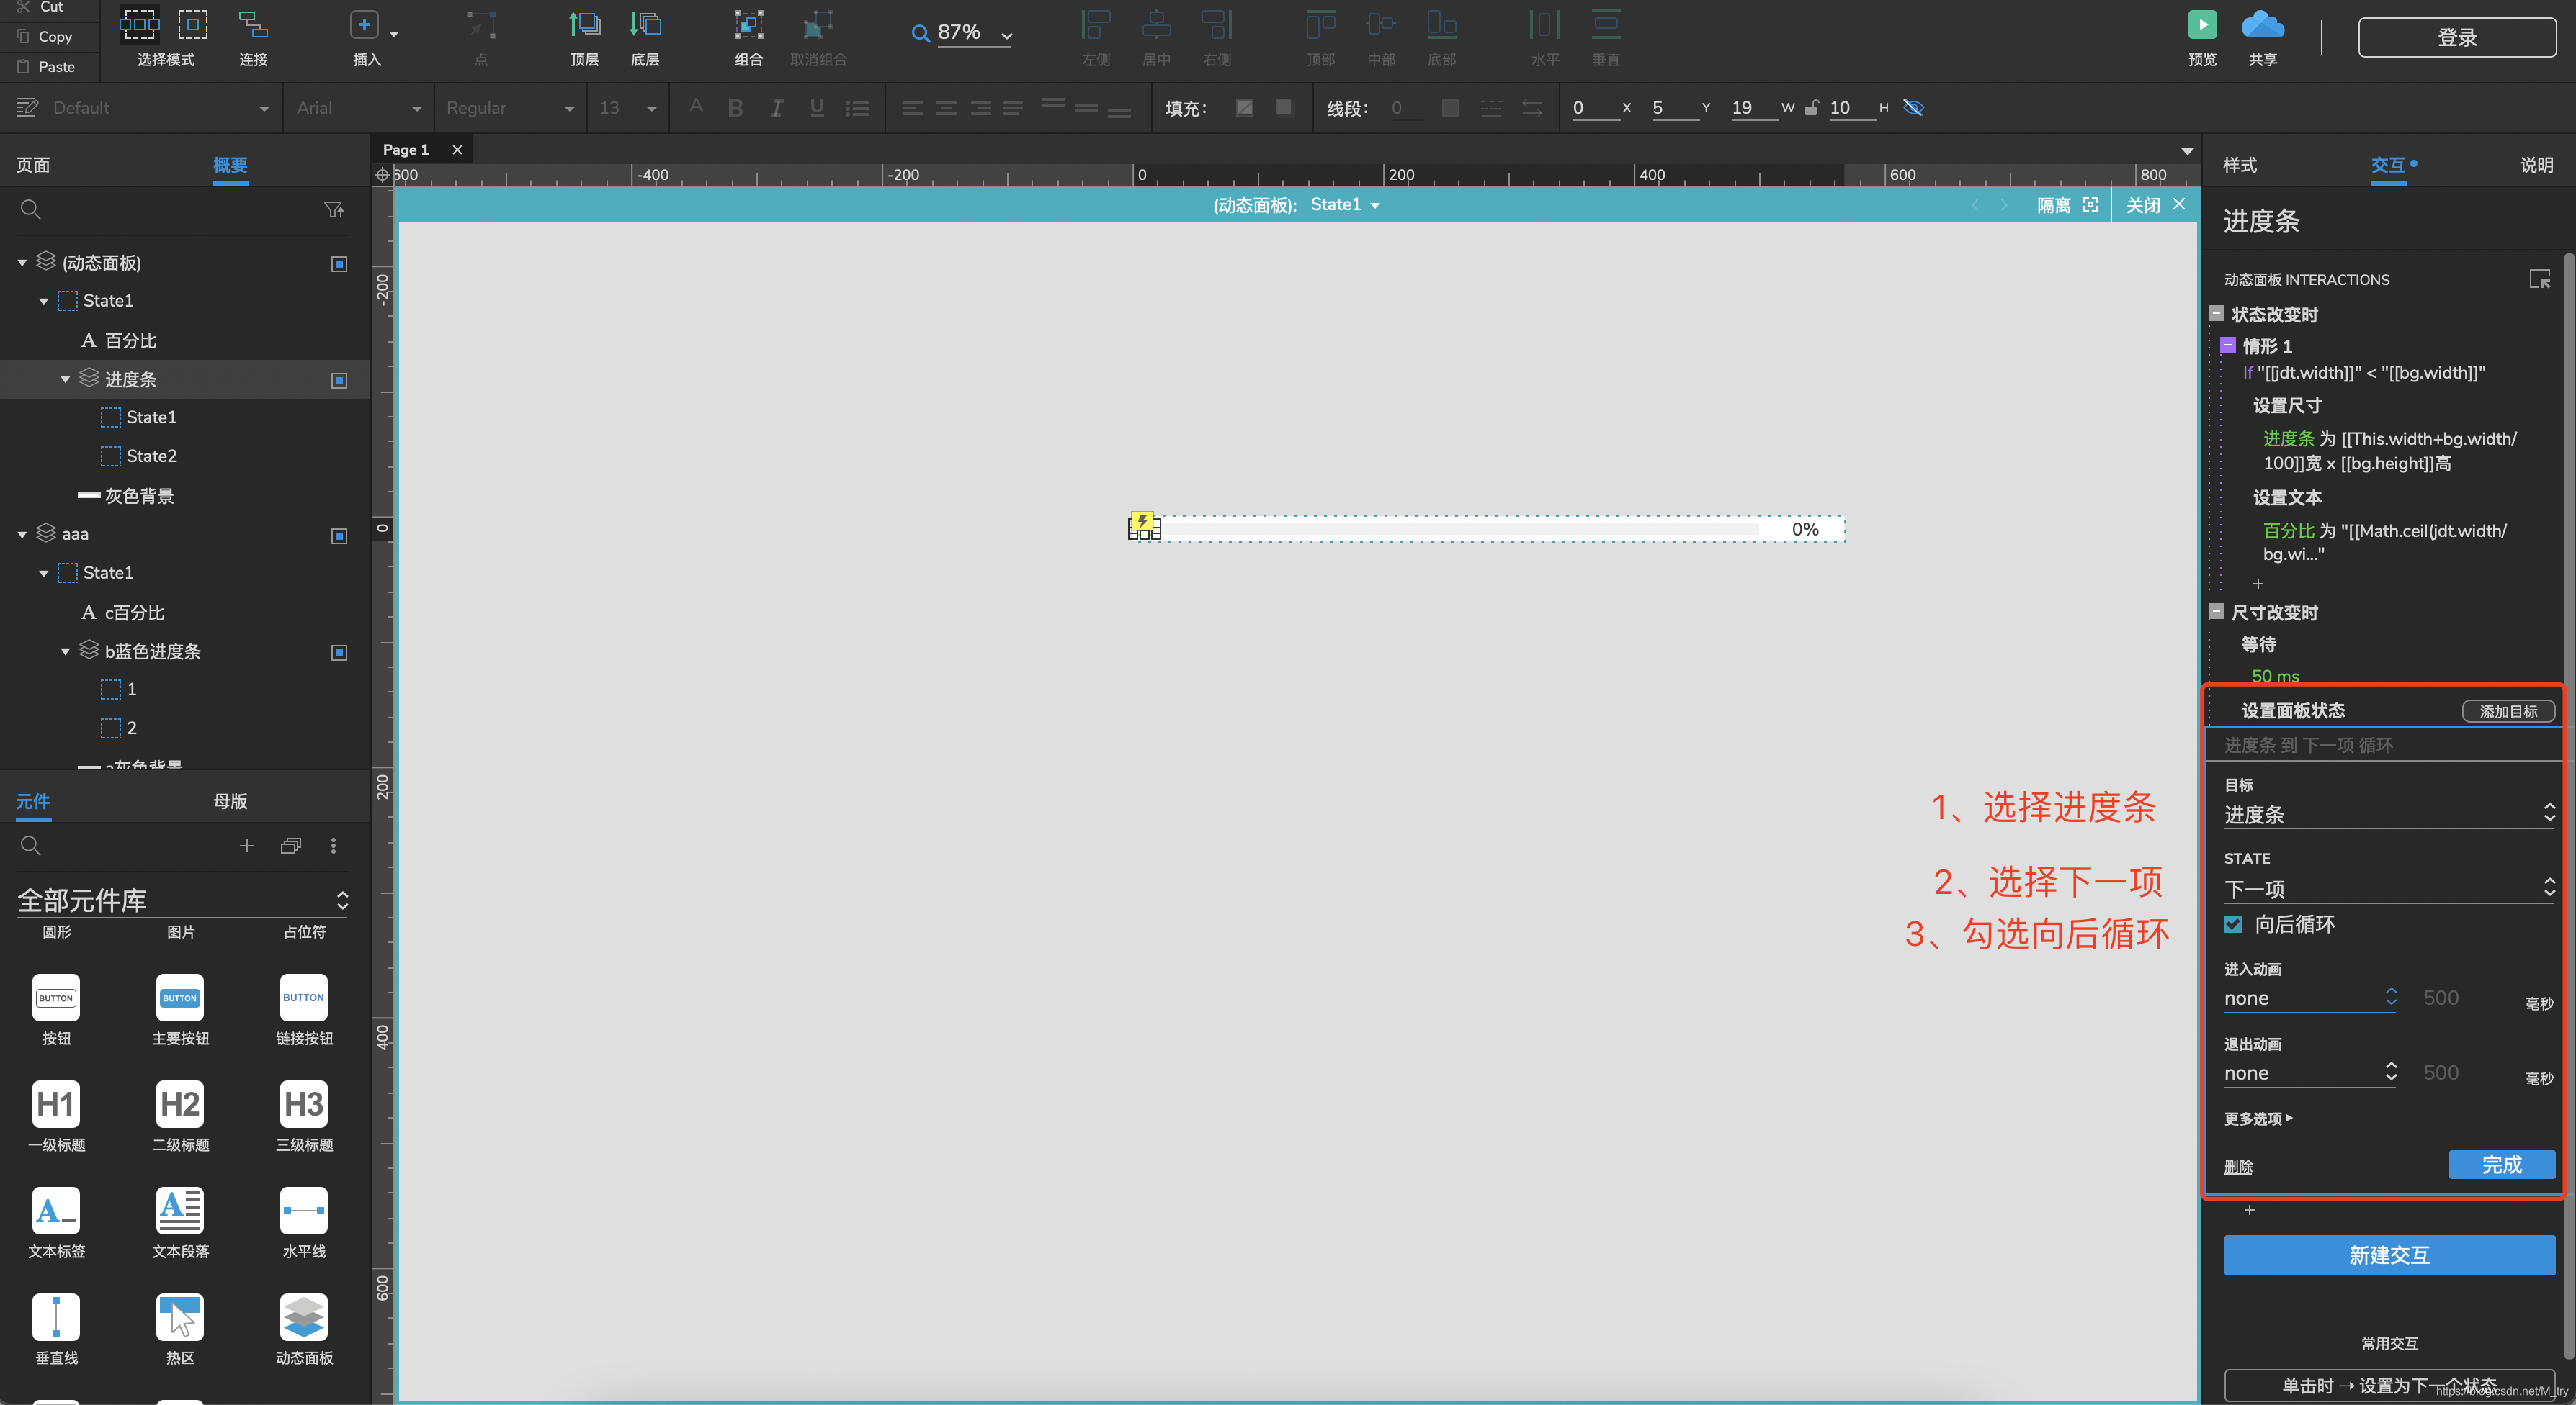The height and width of the screenshot is (1405, 2576).
Task: Click the Share (共享) cloud icon
Action: tap(2262, 24)
